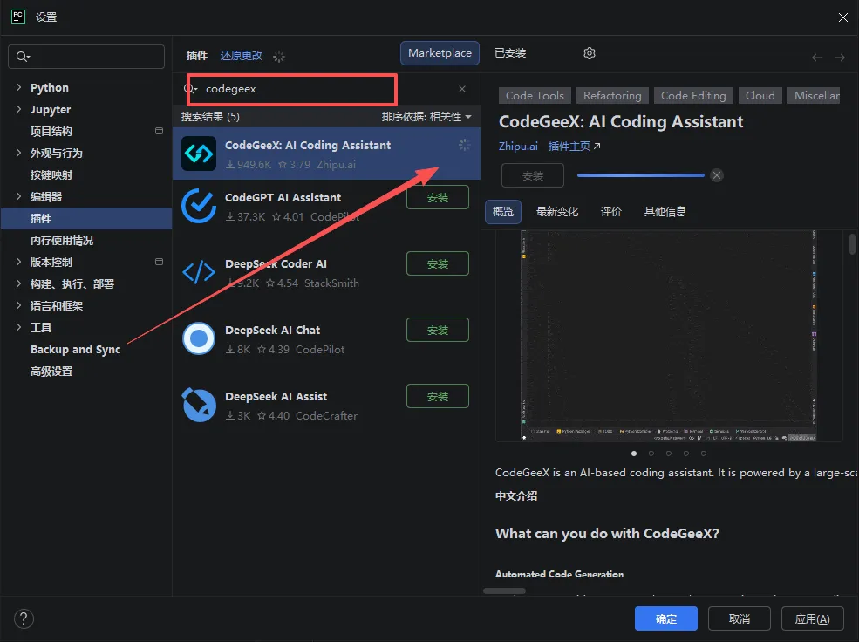Install DeepSeek Coder AI plugin
859x642 pixels.
point(437,263)
